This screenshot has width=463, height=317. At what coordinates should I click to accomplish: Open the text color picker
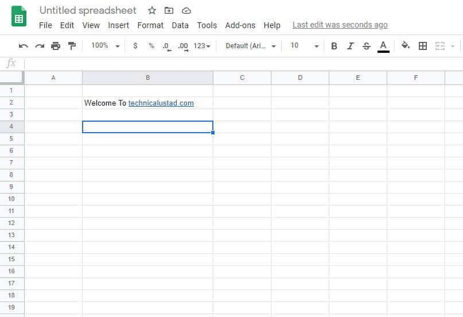coord(383,47)
